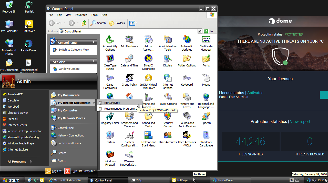Open Power Options applet
The image size is (328, 183).
pyautogui.click(x=168, y=99)
